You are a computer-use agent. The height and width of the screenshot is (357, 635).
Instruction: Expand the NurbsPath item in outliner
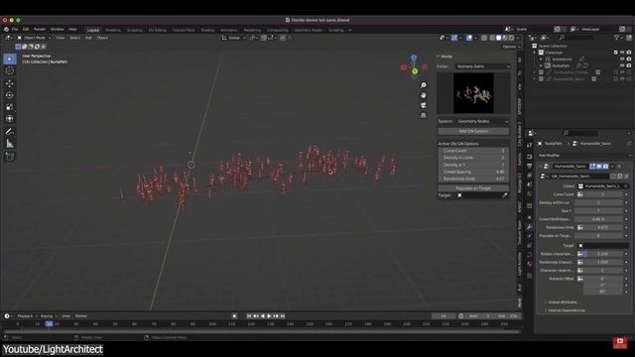(x=541, y=65)
